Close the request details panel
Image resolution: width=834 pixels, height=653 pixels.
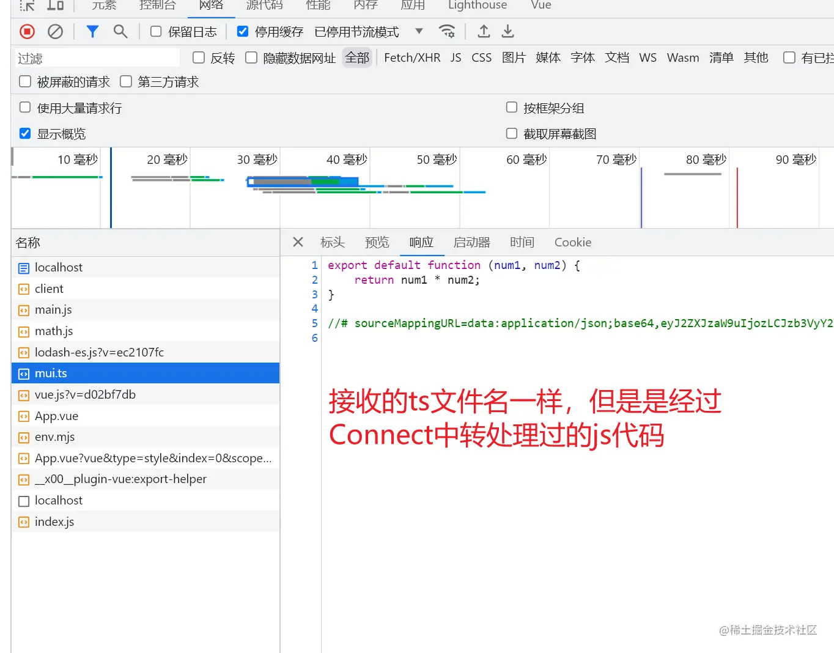point(298,242)
